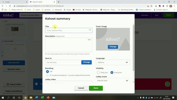Open the Lobby music dropdown

pos(113,80)
